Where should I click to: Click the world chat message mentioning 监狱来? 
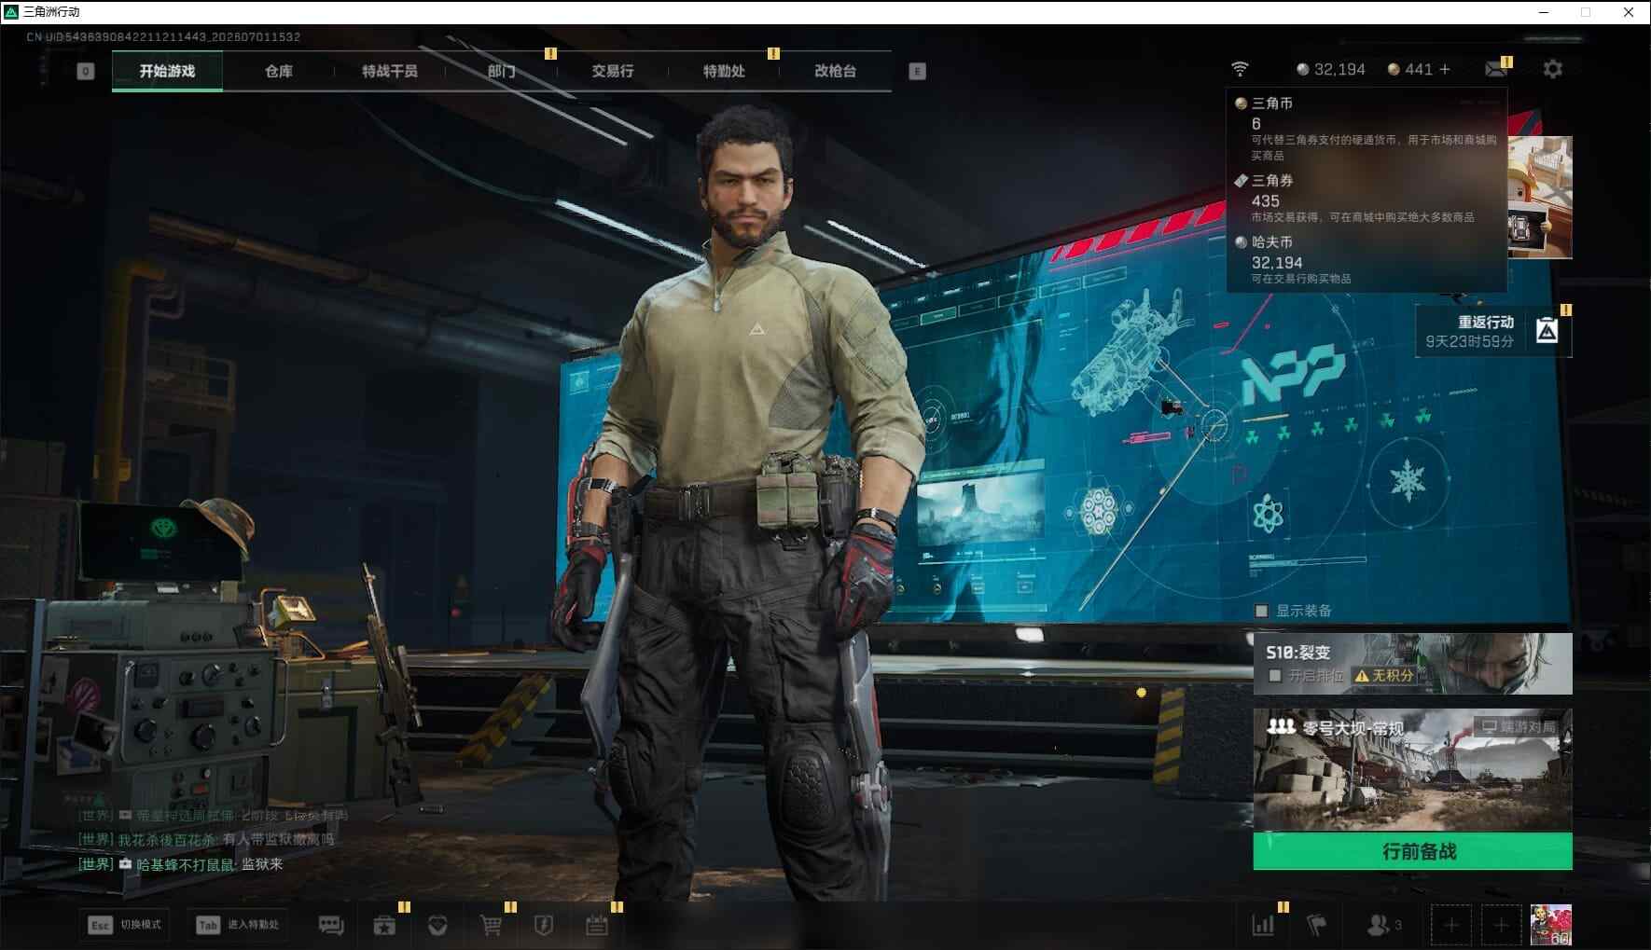coord(180,864)
